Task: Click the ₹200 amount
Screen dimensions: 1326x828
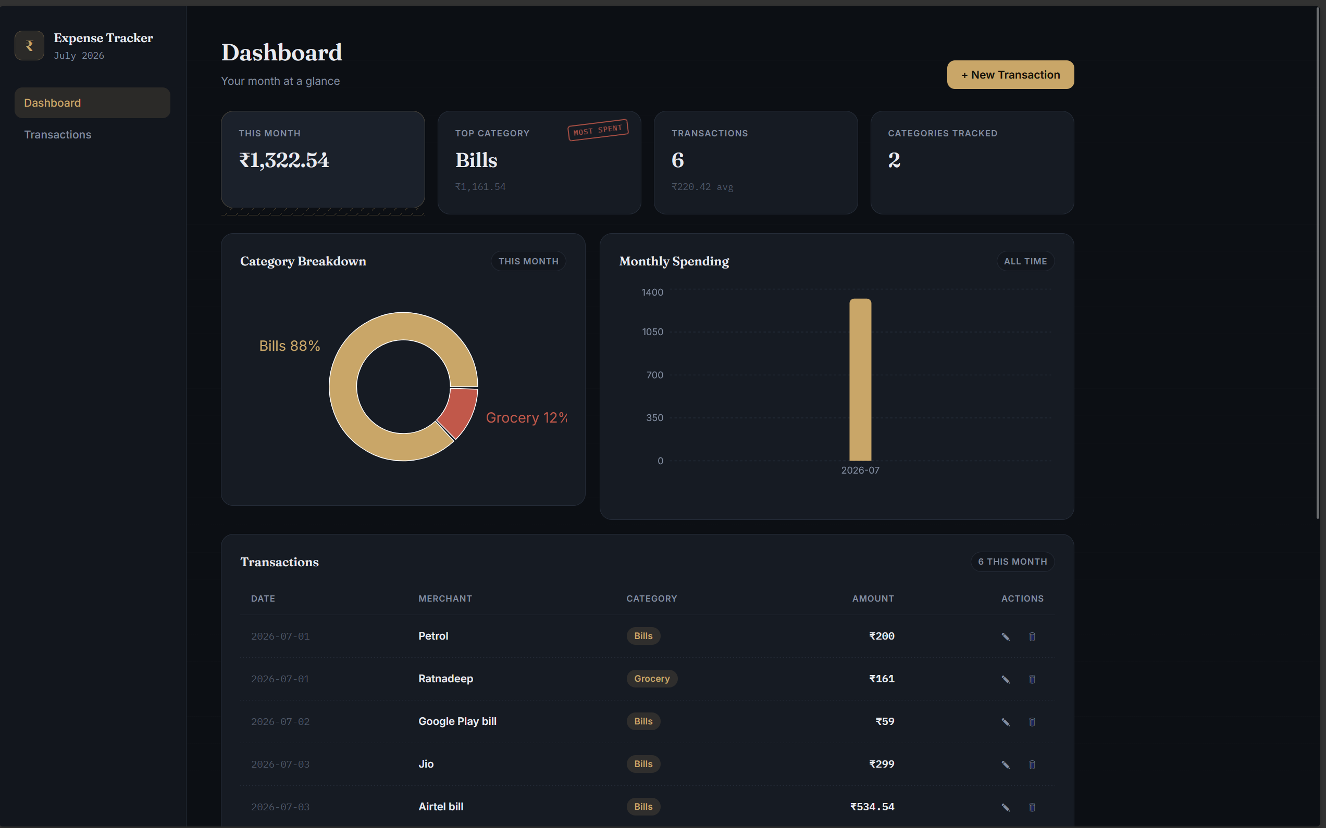Action: coord(882,636)
